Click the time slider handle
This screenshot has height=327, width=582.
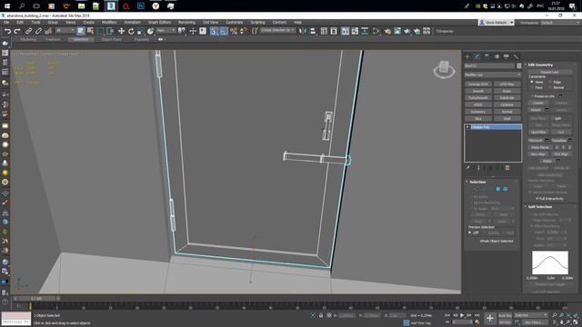[x=36, y=299]
